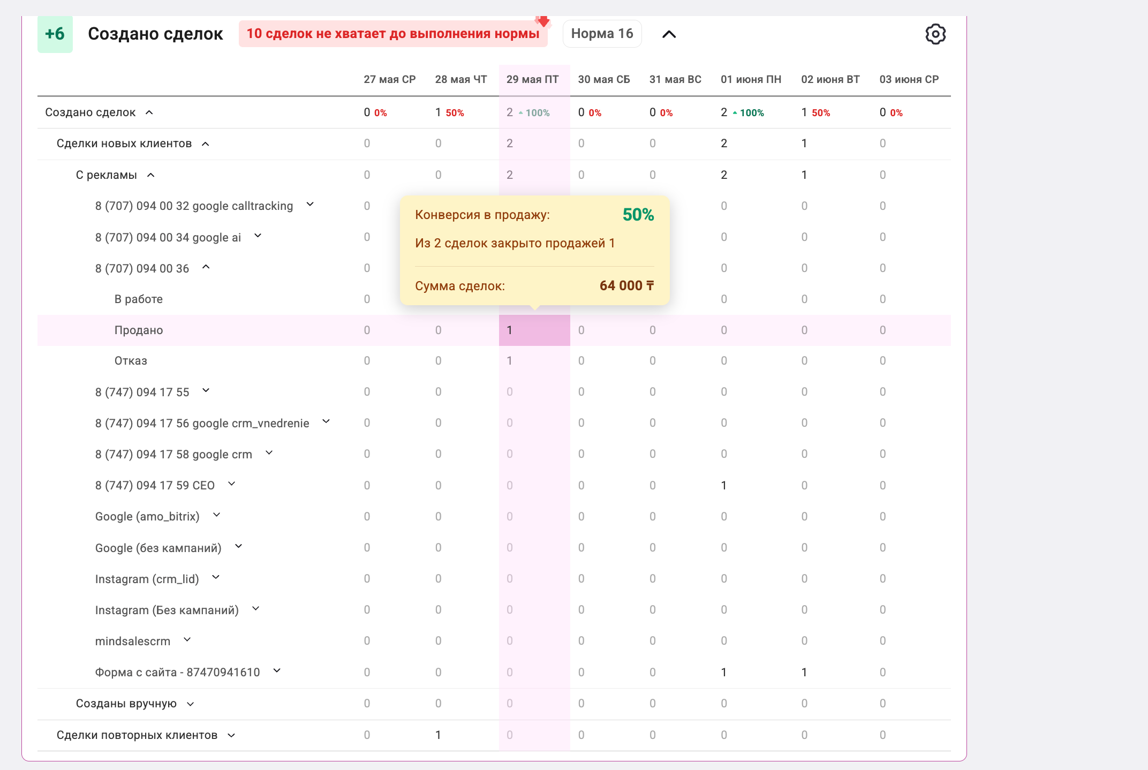Collapse Сделки новых клиентов row
1148x770 pixels.
(x=206, y=144)
